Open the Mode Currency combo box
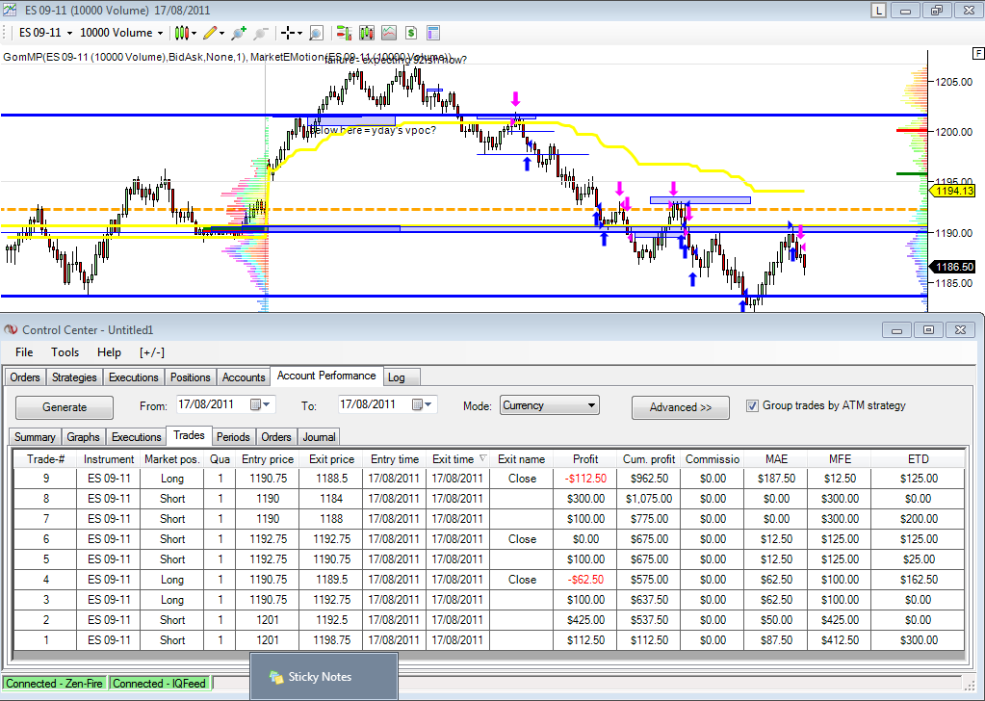Viewport: 985px width, 701px height. click(550, 405)
